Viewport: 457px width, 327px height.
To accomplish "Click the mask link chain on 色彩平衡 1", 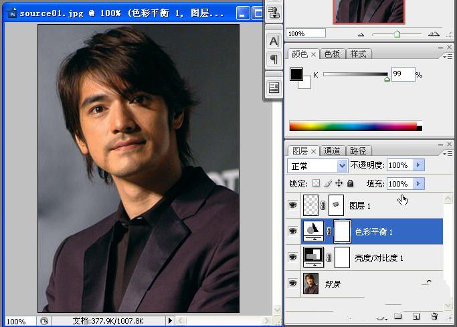I will click(329, 231).
